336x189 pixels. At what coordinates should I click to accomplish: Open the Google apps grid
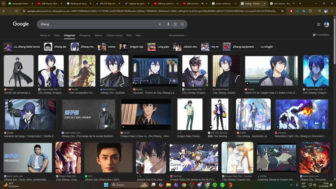point(319,24)
